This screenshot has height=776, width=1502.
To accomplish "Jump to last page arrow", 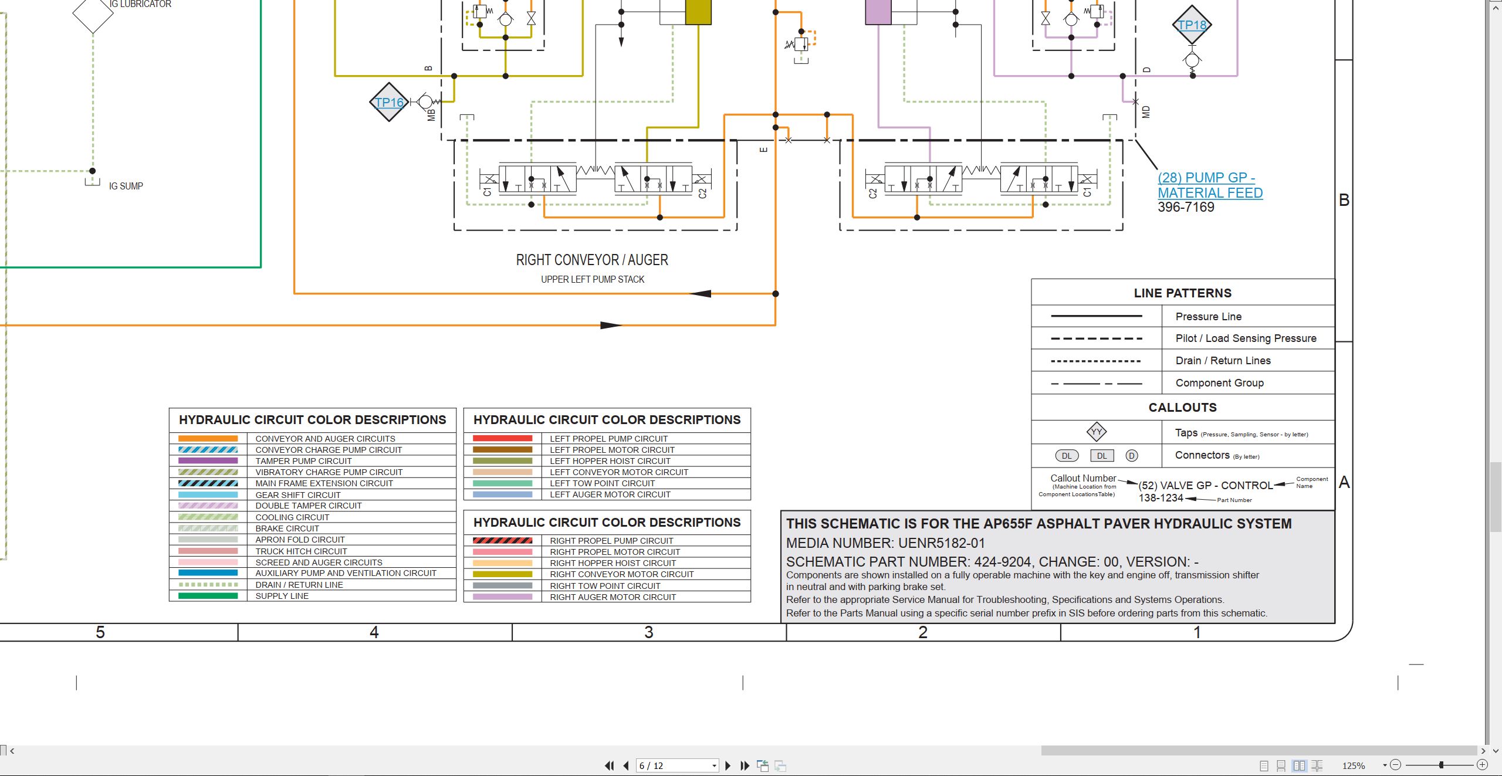I will pos(745,765).
